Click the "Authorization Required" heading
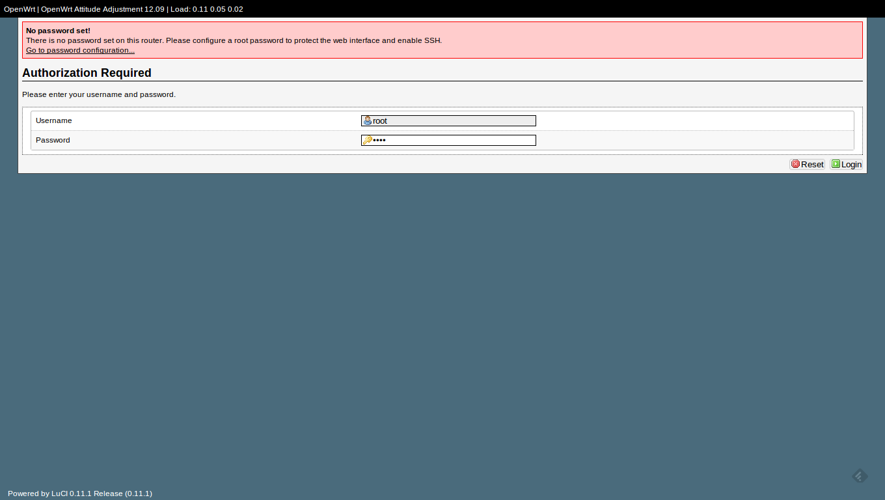The image size is (885, 500). click(87, 73)
